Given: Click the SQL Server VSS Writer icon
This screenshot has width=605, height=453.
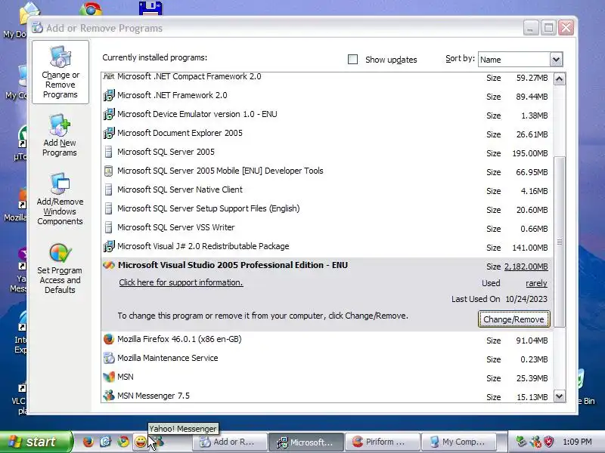Looking at the screenshot, I should point(109,227).
